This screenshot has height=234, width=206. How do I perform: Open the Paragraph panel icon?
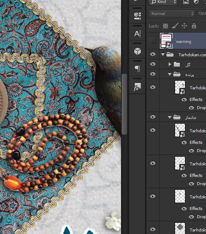137,69
